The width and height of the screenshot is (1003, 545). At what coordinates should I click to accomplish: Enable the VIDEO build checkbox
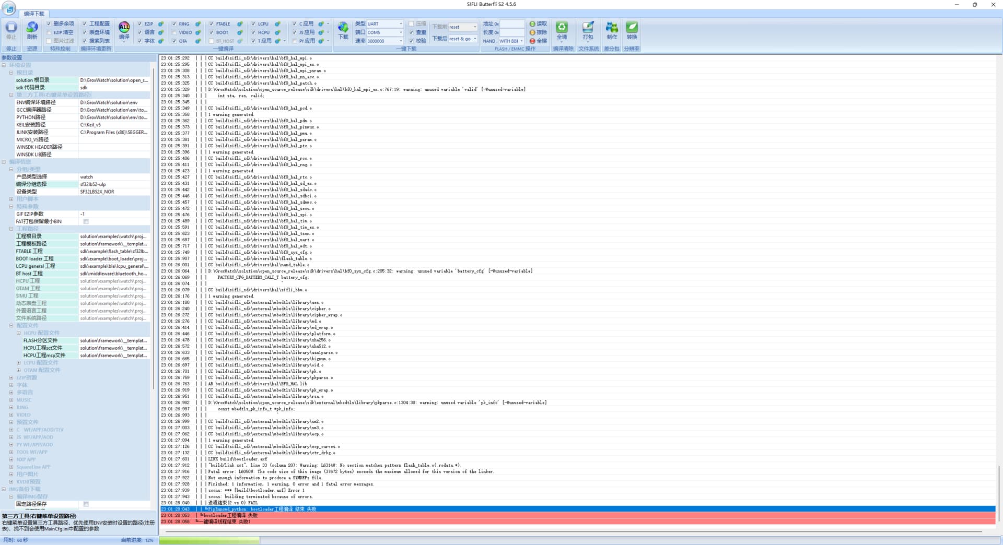[174, 32]
